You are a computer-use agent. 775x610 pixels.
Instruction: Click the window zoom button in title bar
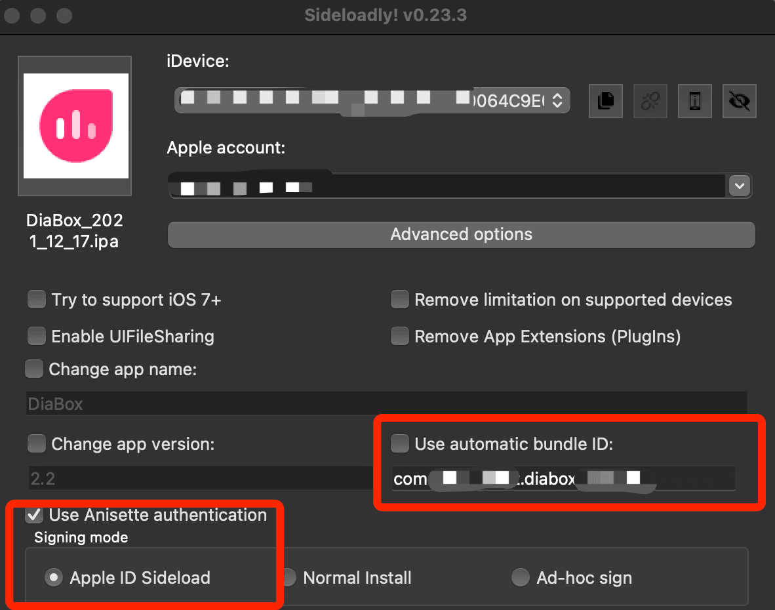tap(64, 15)
